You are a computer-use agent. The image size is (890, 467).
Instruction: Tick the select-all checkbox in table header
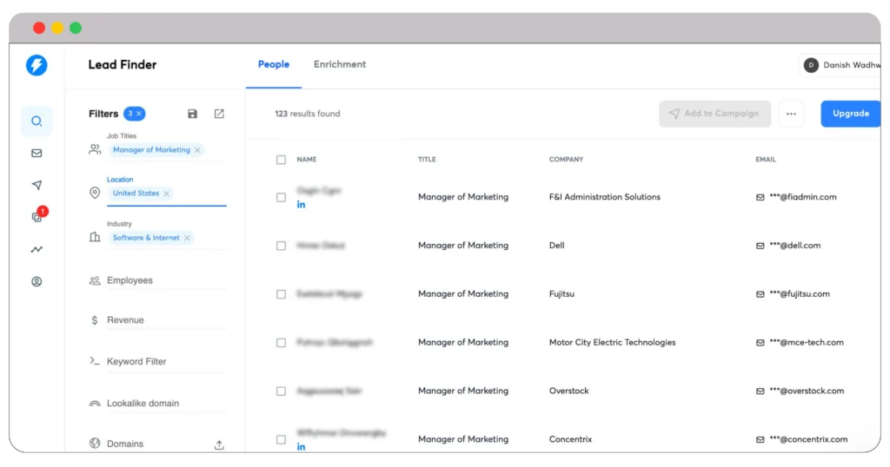coord(281,160)
